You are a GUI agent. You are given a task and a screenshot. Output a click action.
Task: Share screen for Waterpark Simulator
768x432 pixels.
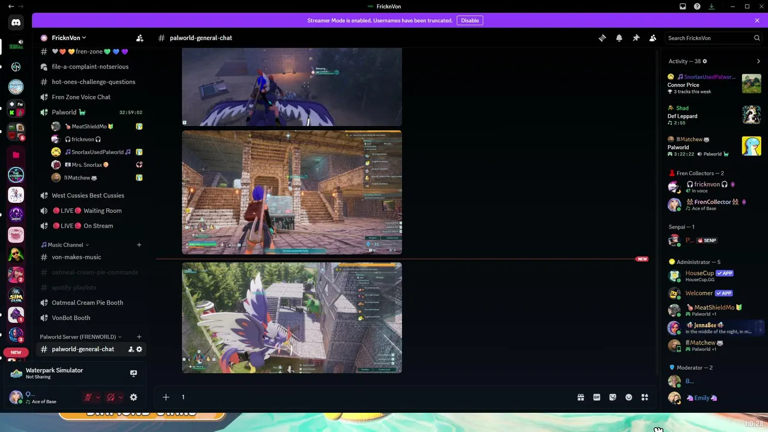pyautogui.click(x=134, y=373)
